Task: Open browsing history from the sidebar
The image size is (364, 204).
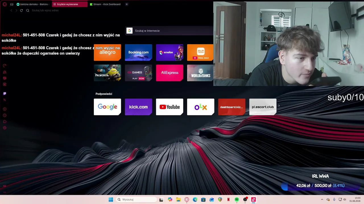Action: click(5, 115)
